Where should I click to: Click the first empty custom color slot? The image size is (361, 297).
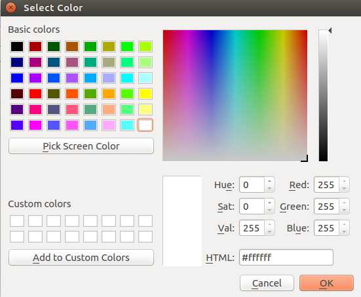(17, 221)
